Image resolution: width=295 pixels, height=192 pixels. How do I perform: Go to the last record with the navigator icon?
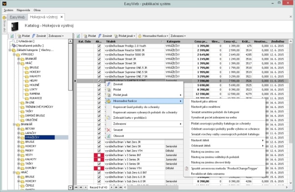120,187
